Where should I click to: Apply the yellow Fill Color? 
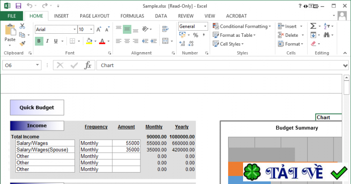coord(89,41)
